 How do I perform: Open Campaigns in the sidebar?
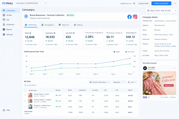[11, 11]
